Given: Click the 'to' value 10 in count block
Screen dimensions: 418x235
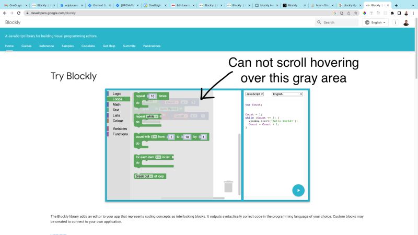Looking at the screenshot, I should (187, 137).
